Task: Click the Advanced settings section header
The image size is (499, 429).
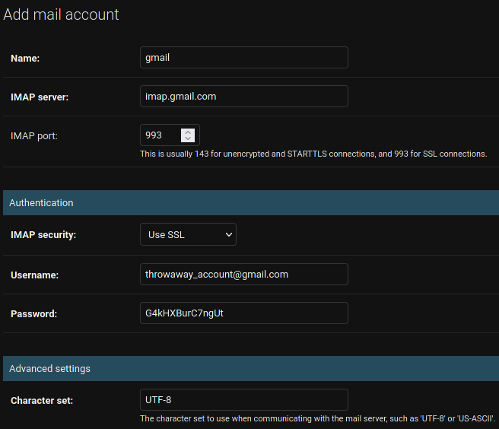Action: click(x=251, y=369)
